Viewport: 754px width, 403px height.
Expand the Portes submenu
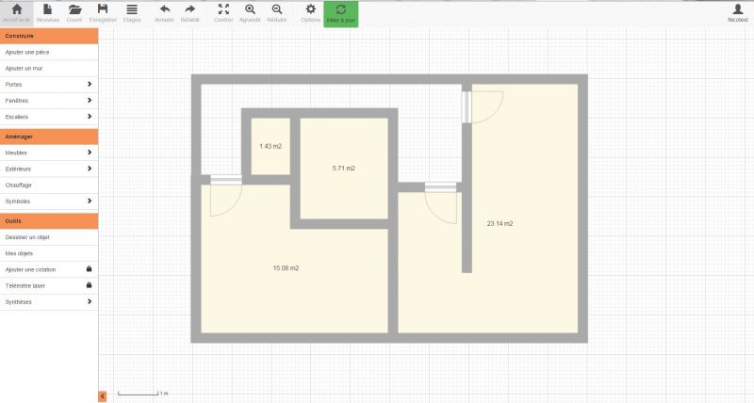point(49,84)
